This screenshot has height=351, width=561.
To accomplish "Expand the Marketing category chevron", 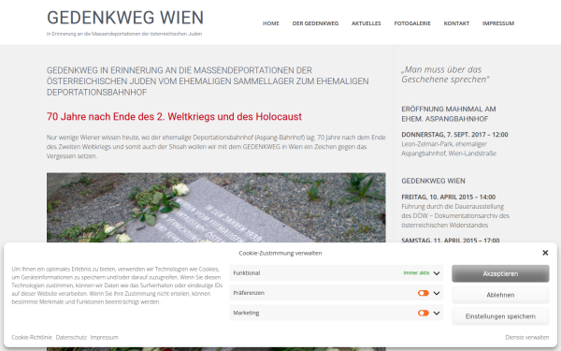I will click(437, 313).
